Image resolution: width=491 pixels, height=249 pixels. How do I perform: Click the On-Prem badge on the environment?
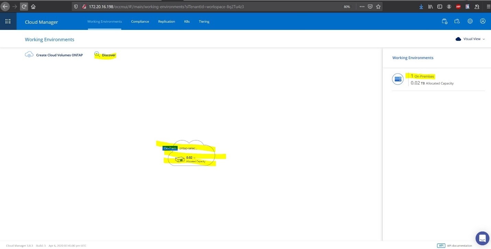point(170,148)
